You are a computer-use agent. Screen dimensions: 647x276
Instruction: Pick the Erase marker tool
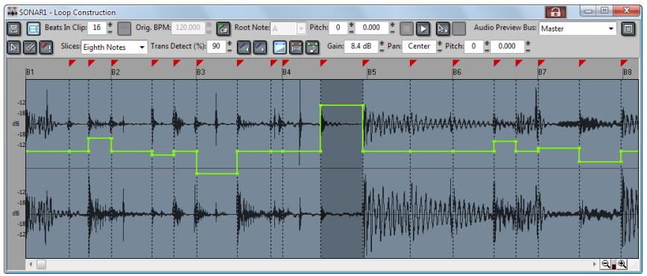click(x=29, y=47)
